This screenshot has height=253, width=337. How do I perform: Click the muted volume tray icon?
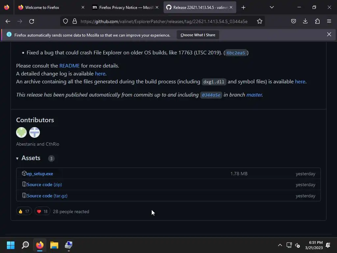(x=298, y=245)
